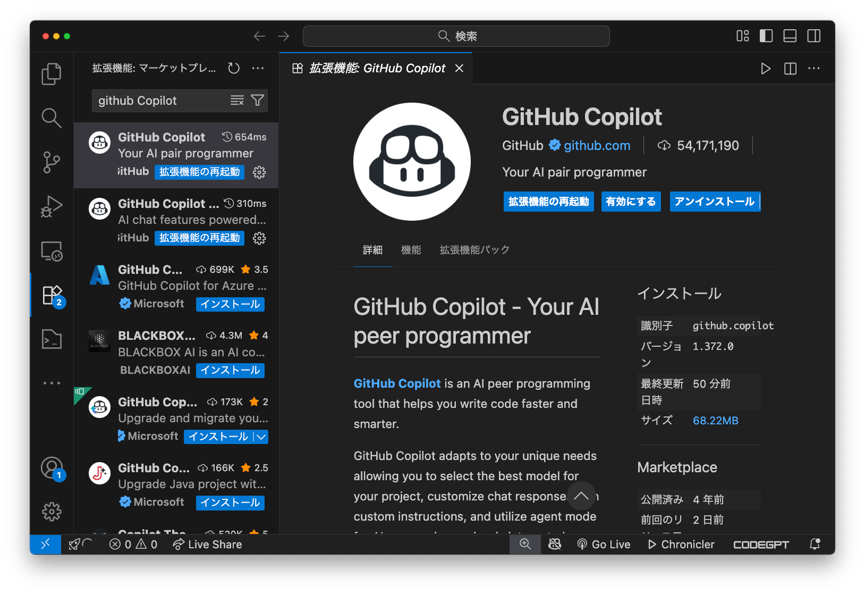Select the BLACKBOX AI extension entry
Viewport: 865px width, 594px height.
coord(176,353)
